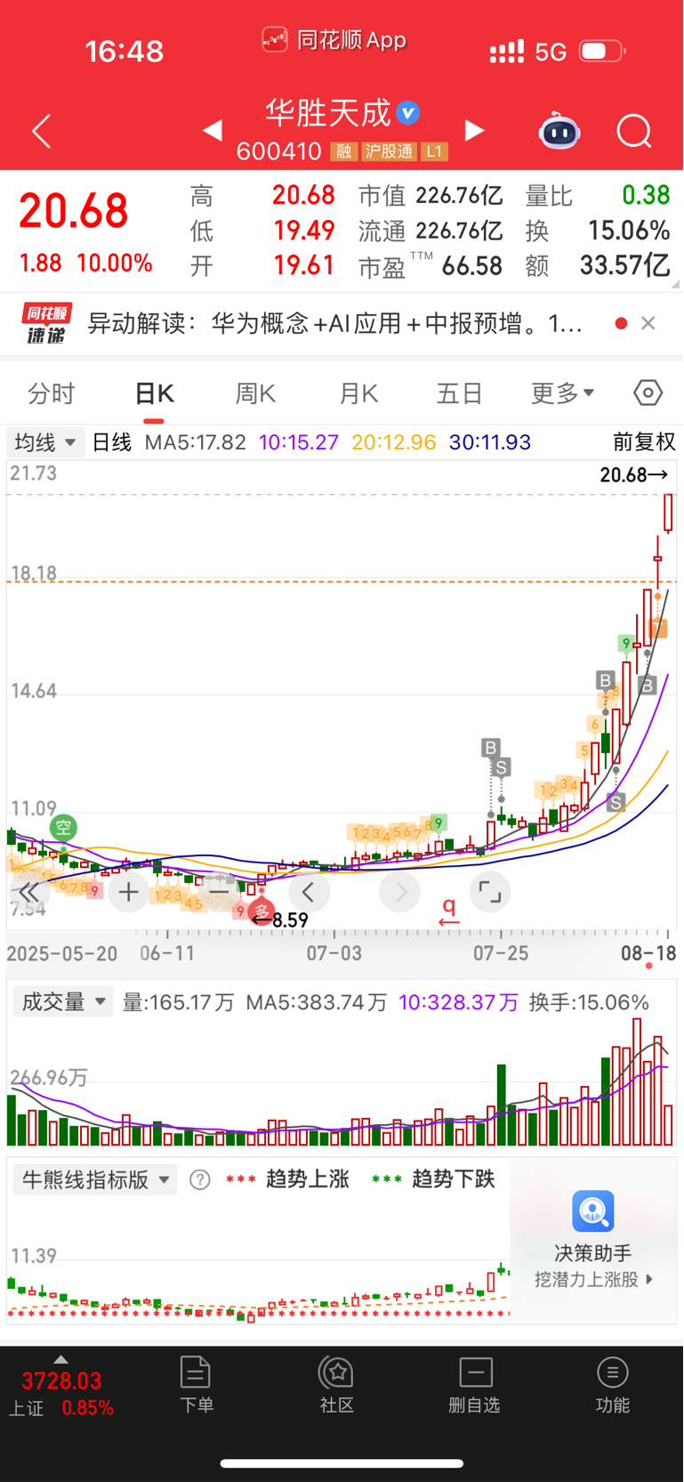Tap the 额 33.57亿 amount value
Viewport: 684px width, 1482px height.
point(624,265)
